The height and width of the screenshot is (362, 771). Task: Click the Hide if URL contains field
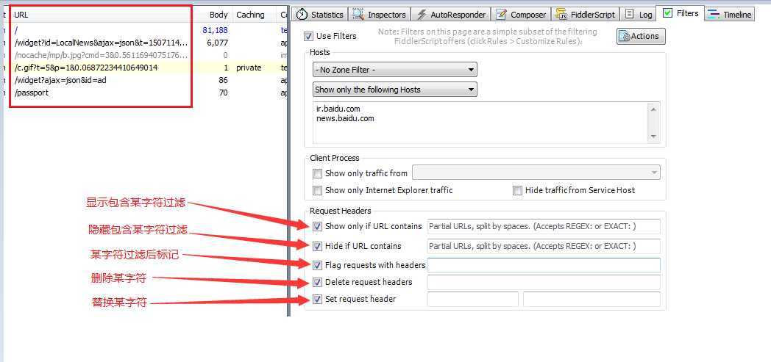[544, 246]
